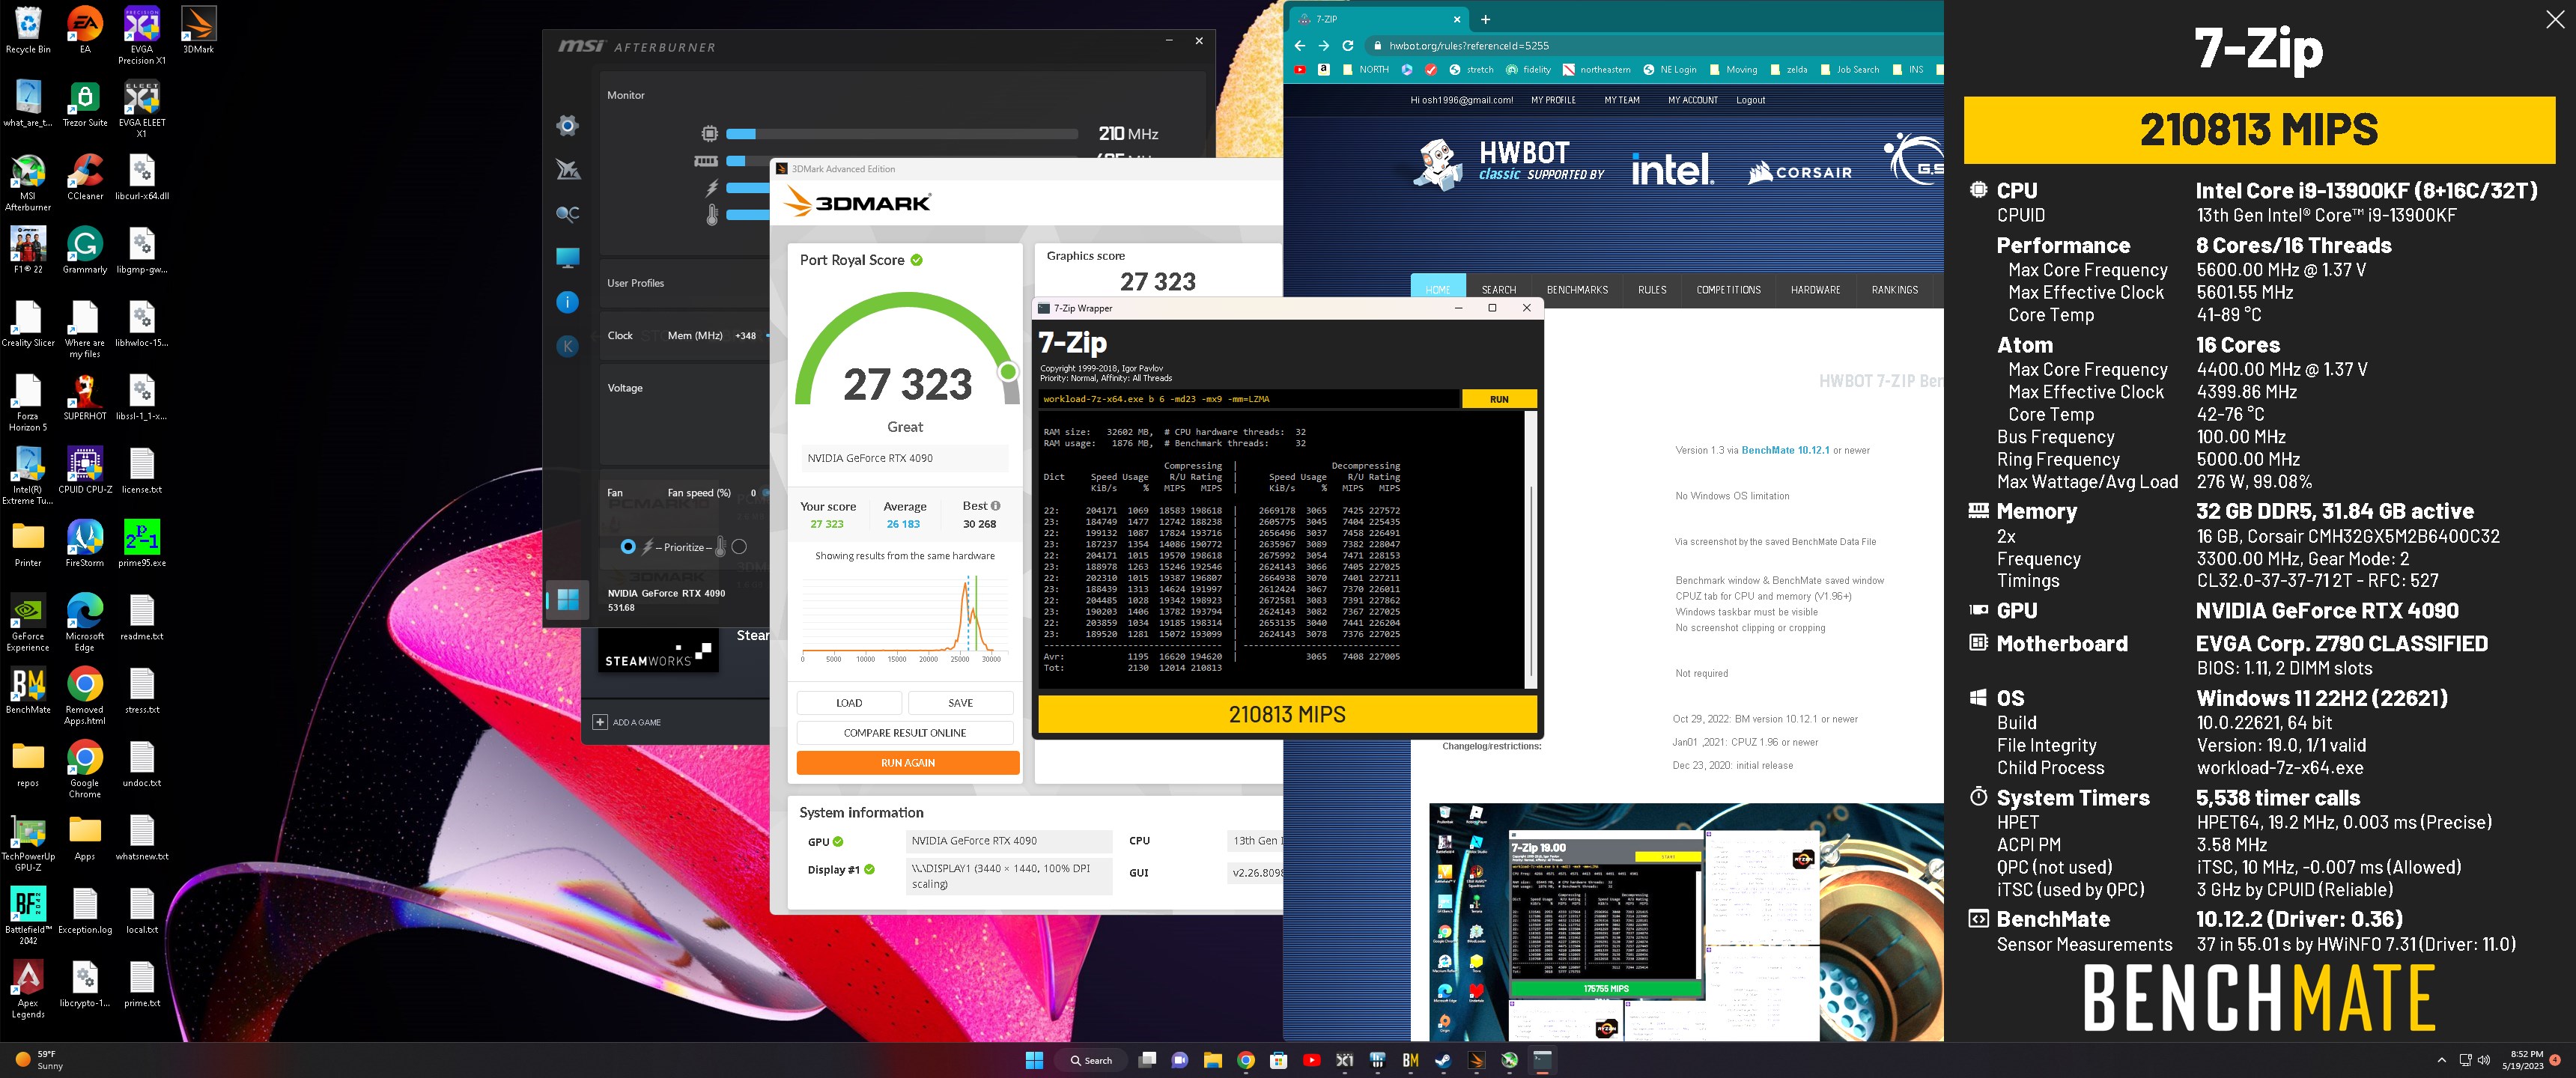The height and width of the screenshot is (1078, 2576).
Task: Select left Prioritize radio button in Afterburner
Action: pos(628,547)
